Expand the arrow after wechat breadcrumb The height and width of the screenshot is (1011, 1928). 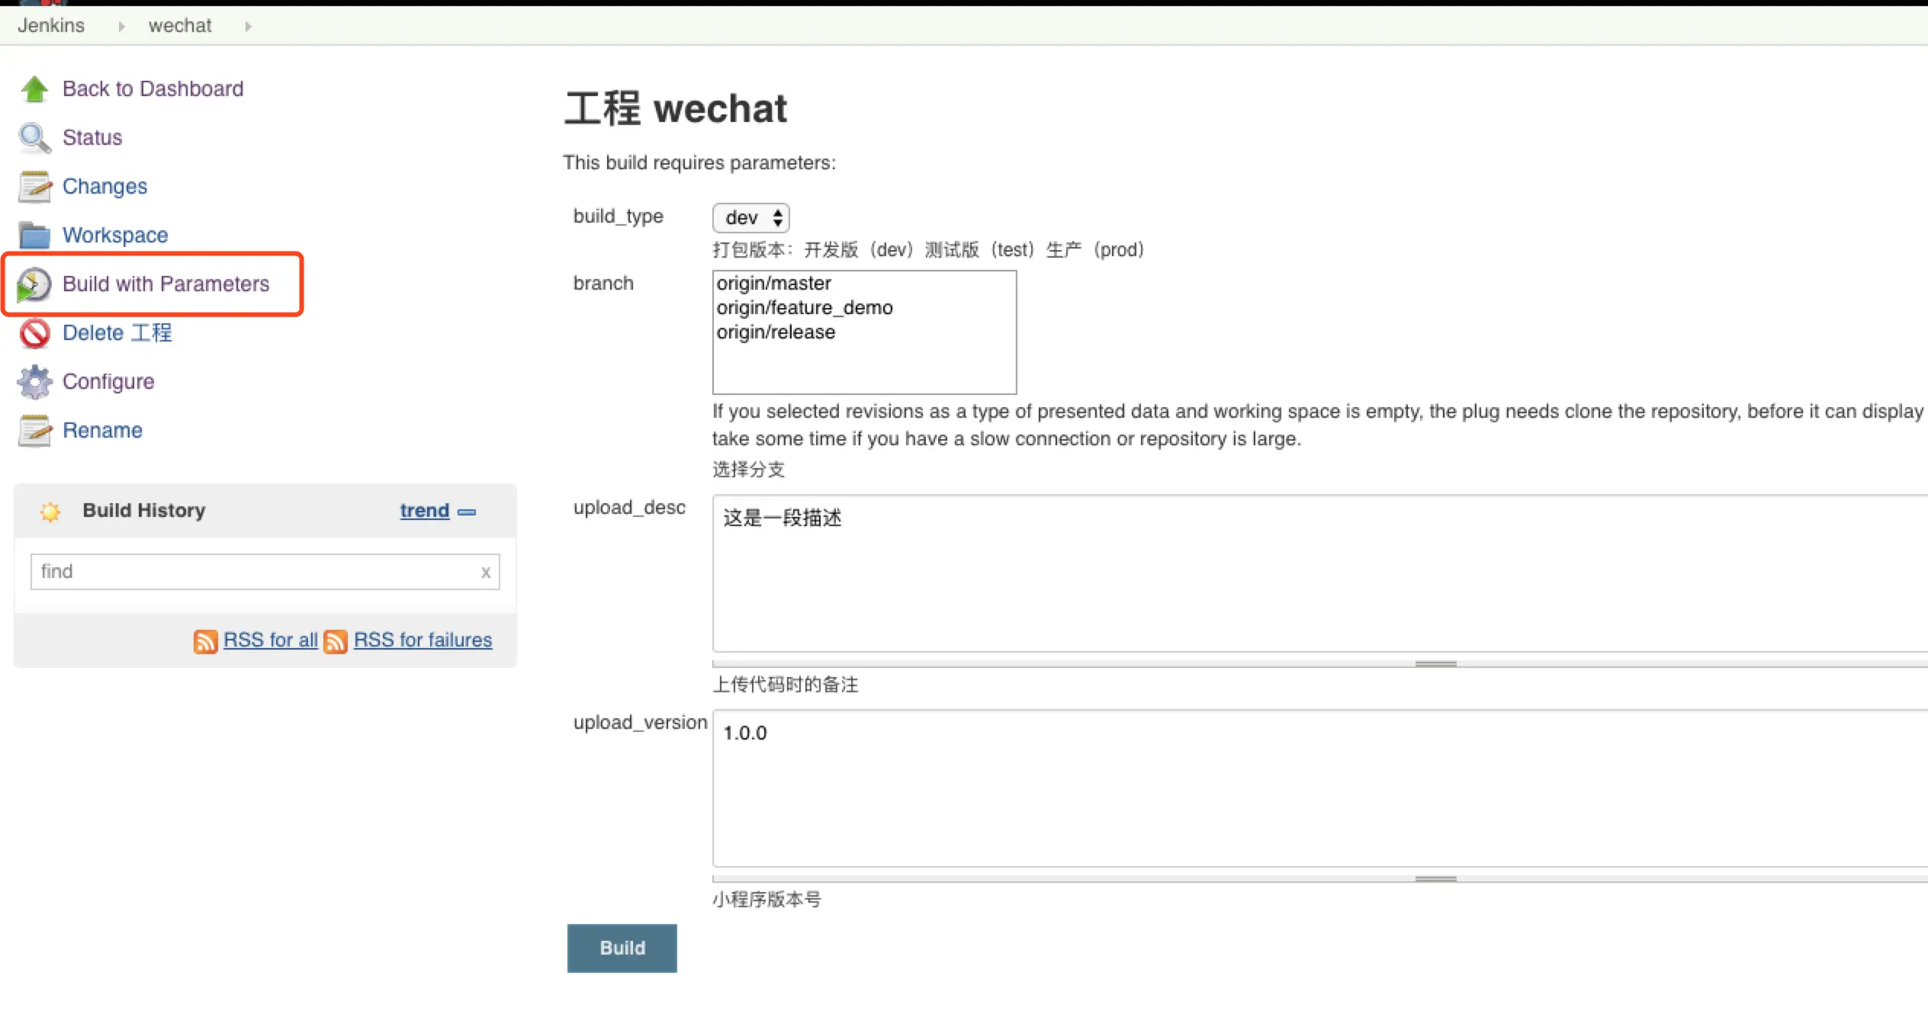248,27
